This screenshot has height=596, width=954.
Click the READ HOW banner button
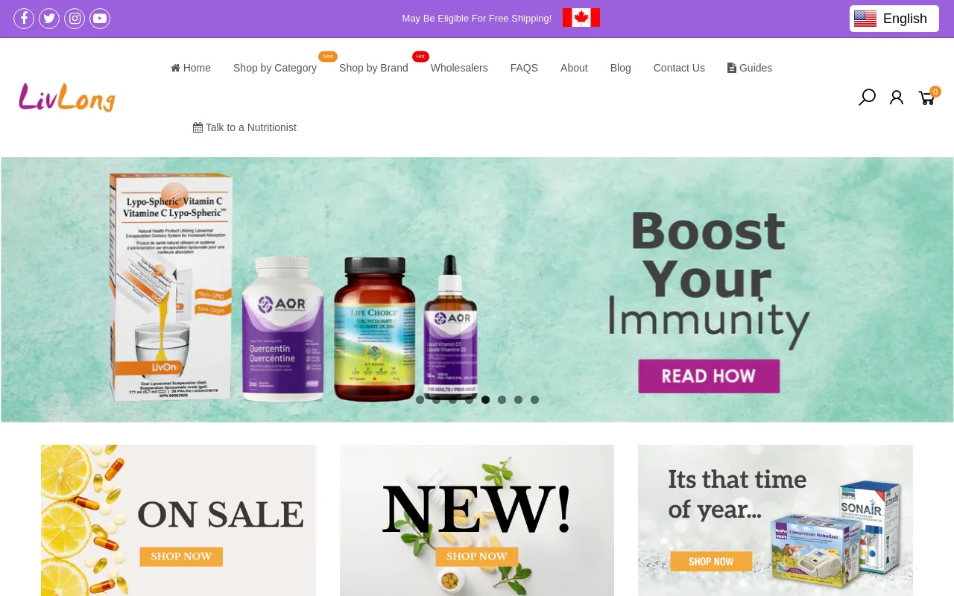click(709, 376)
